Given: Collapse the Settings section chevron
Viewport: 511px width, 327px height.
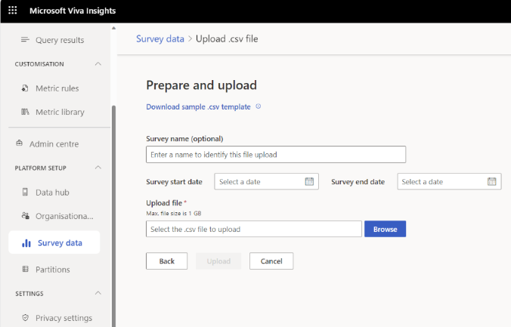Looking at the screenshot, I should 98,293.
